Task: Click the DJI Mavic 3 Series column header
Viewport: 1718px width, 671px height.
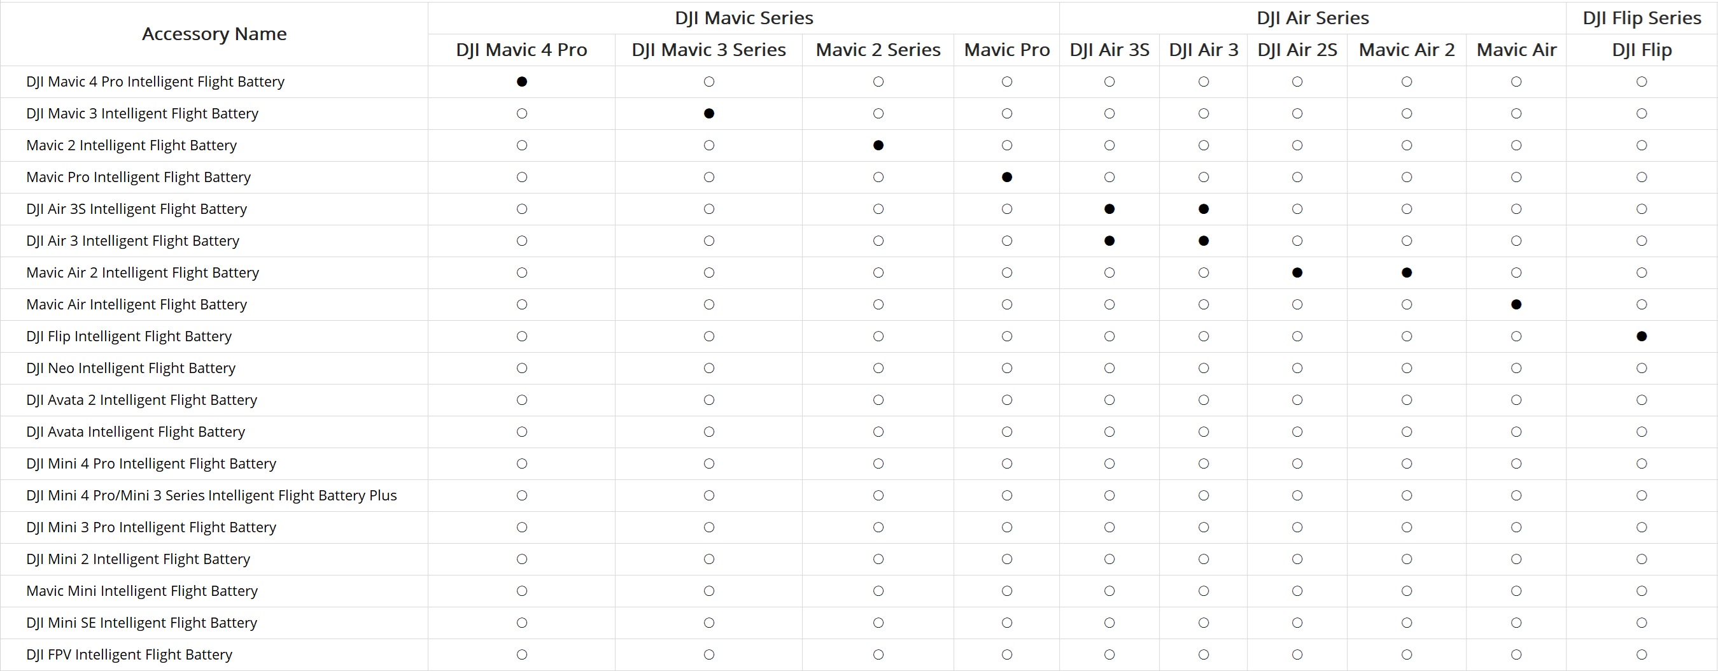Action: [709, 50]
